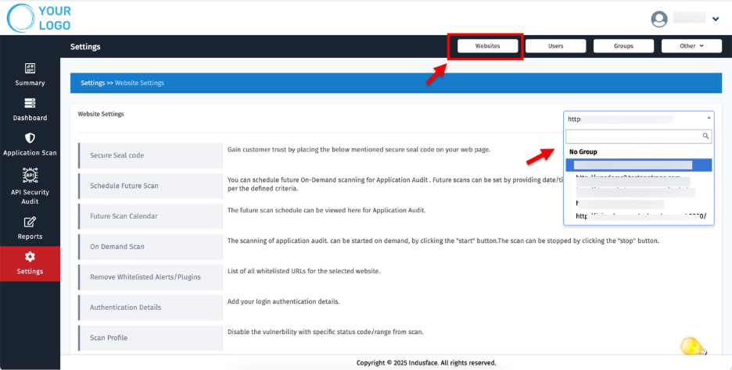This screenshot has height=370, width=732.
Task: Open Future Scan Calendar
Action: [x=150, y=216]
